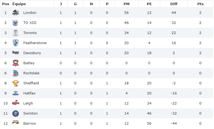Select the Barrow team name
The image size is (214, 129).
[30, 124]
